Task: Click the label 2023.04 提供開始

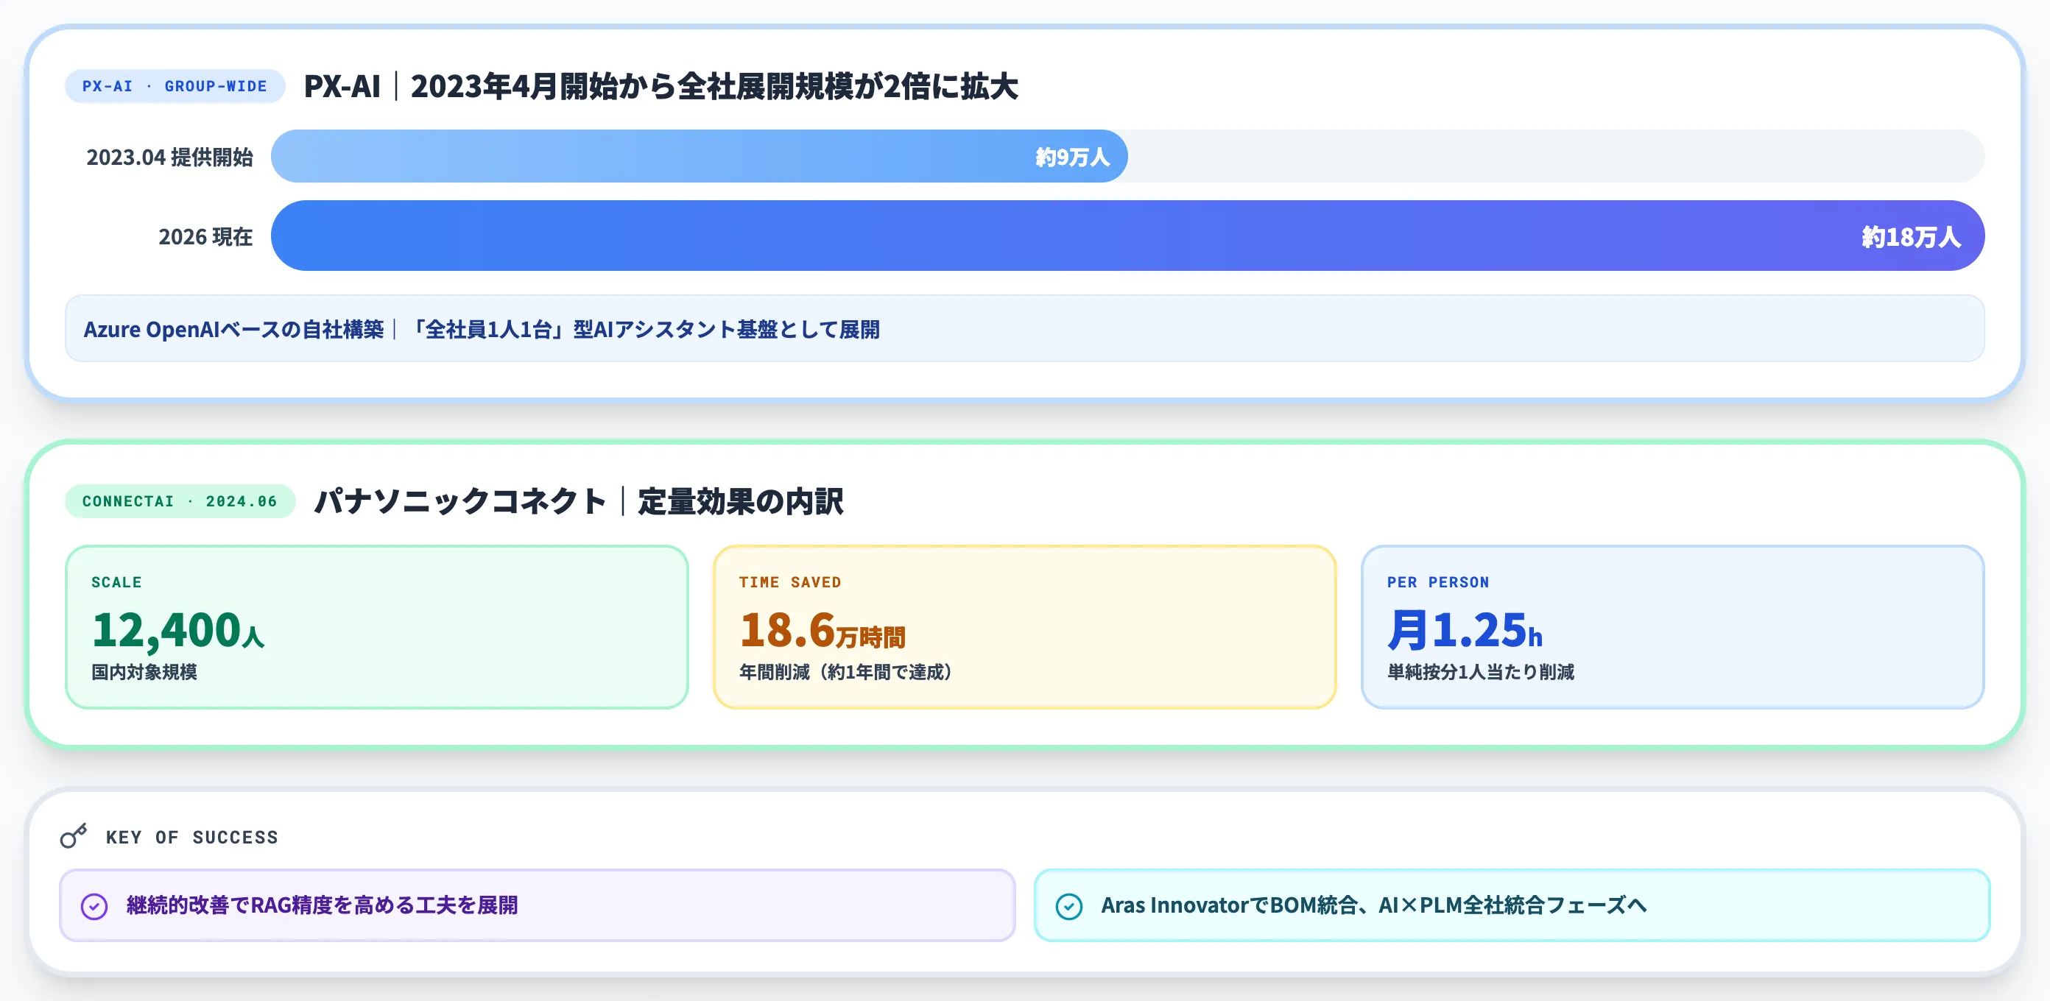Action: click(x=169, y=157)
